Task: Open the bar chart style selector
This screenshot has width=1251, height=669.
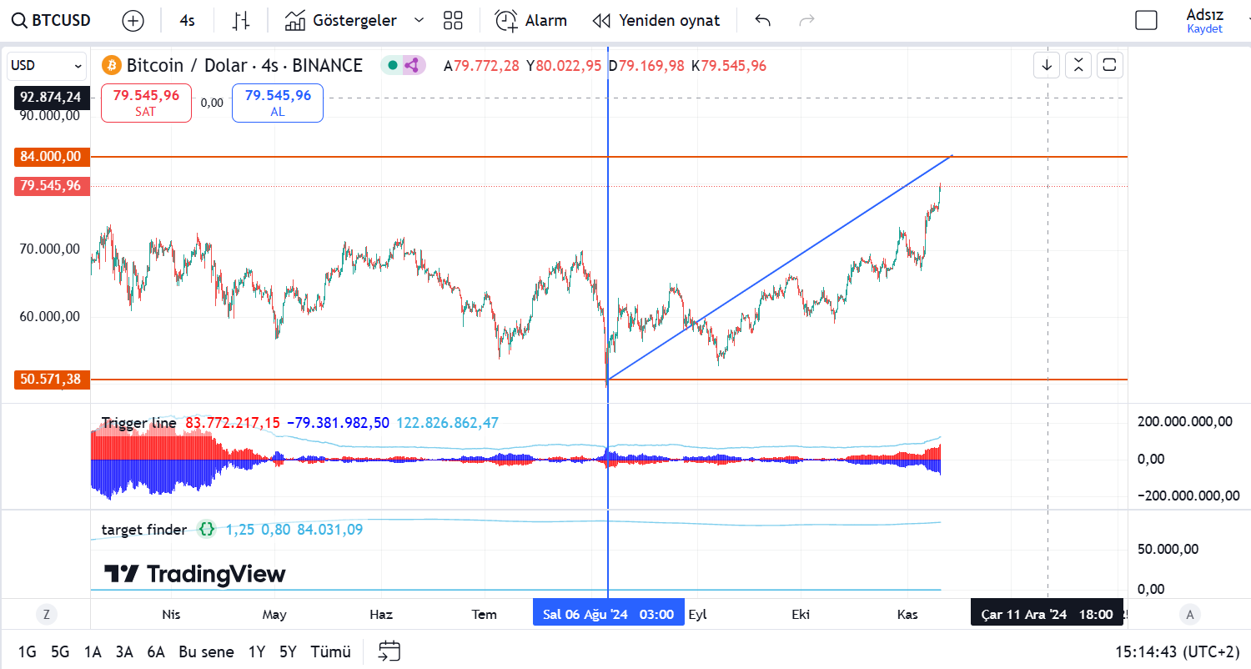Action: point(241,21)
